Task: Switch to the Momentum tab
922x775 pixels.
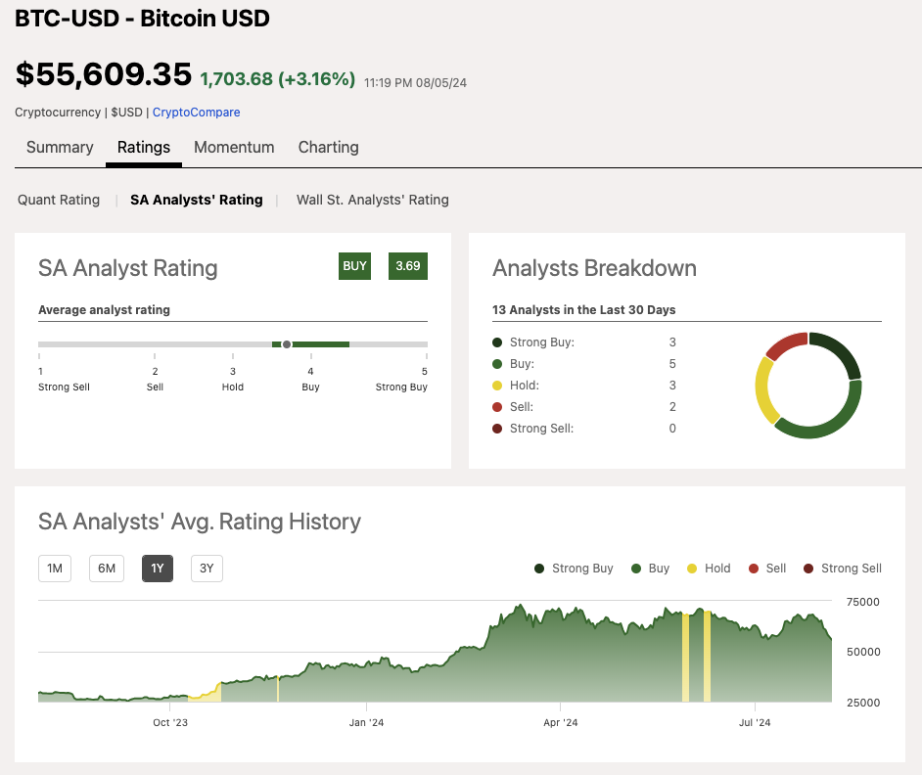Action: tap(234, 148)
